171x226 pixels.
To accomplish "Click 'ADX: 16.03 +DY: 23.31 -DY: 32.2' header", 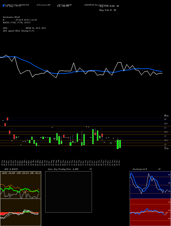I will tap(21, 173).
